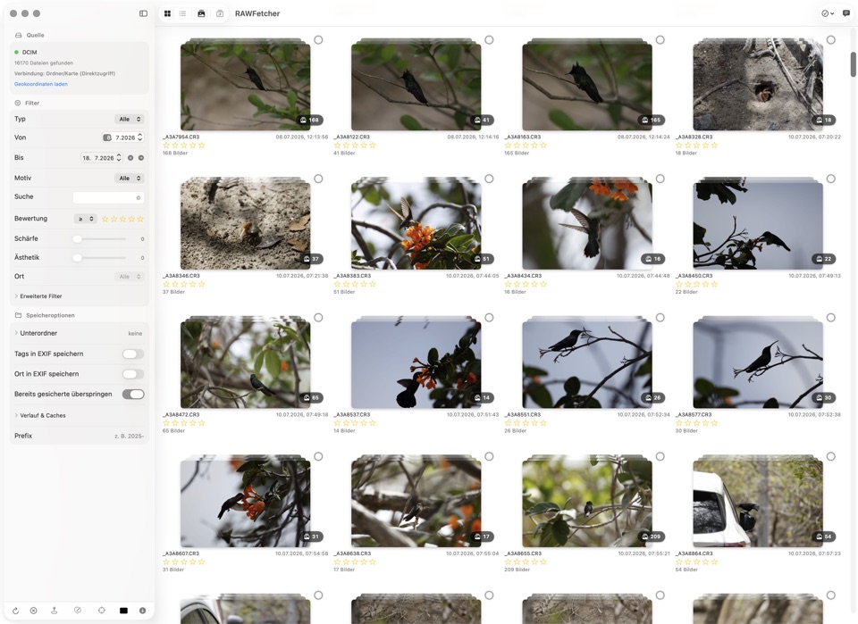Click the filename _A3A8655.CR3
The width and height of the screenshot is (858, 624).
(x=523, y=553)
